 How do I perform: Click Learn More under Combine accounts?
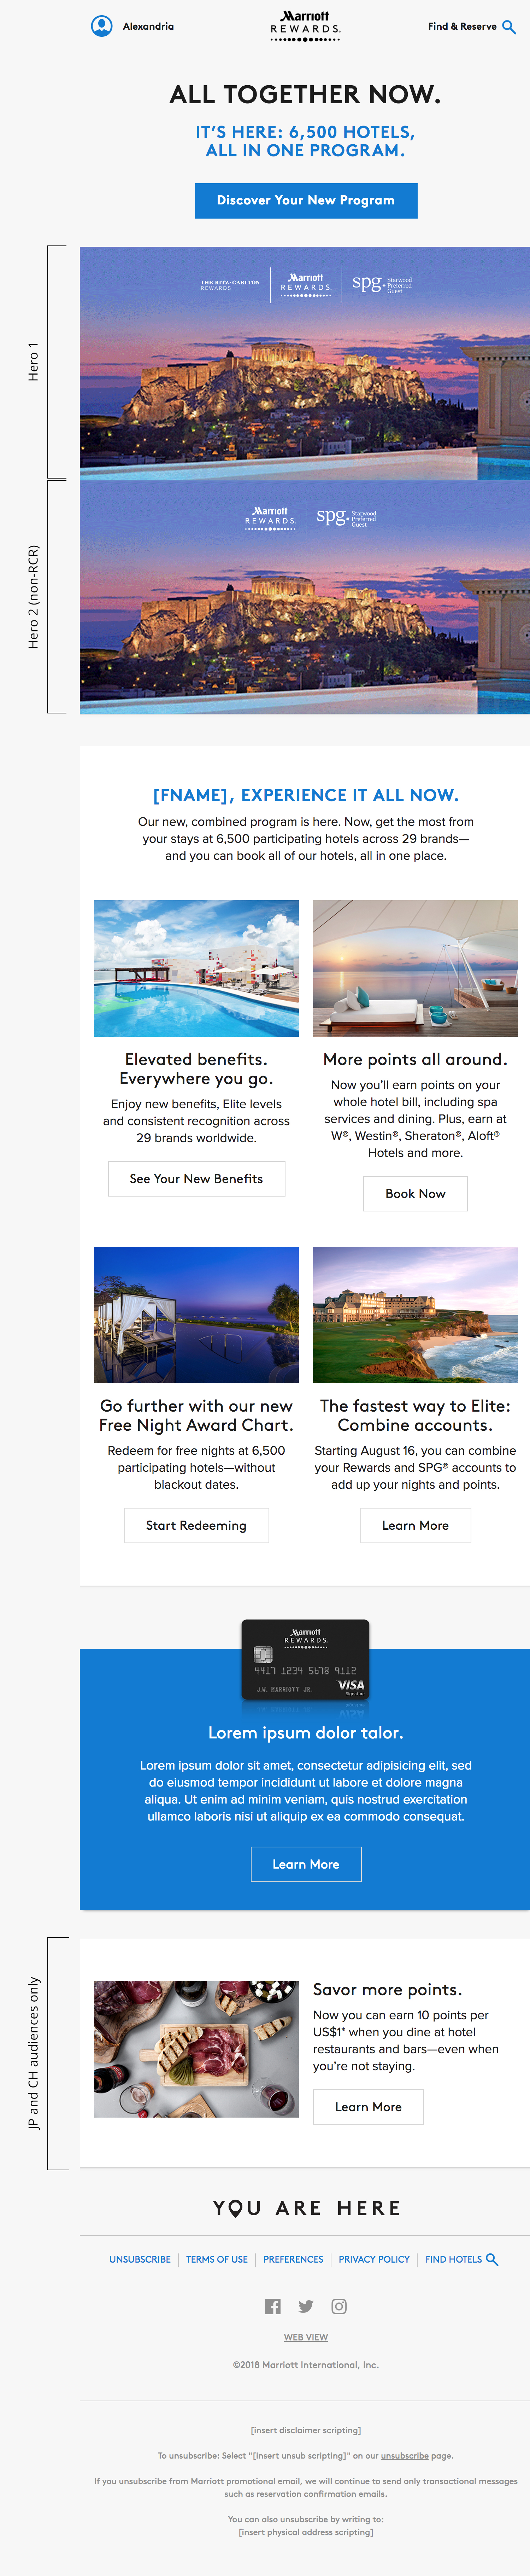pyautogui.click(x=415, y=1525)
